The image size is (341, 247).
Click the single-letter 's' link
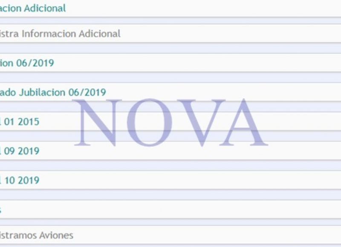click(x=1, y=210)
